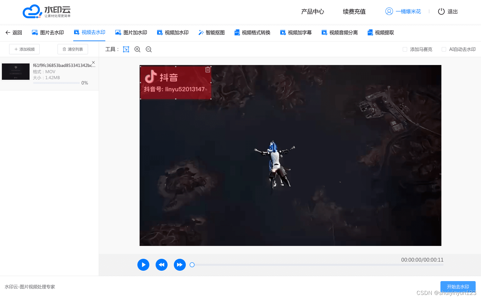The width and height of the screenshot is (481, 299).
Task: Select the 视频去水印 tab
Action: click(89, 32)
